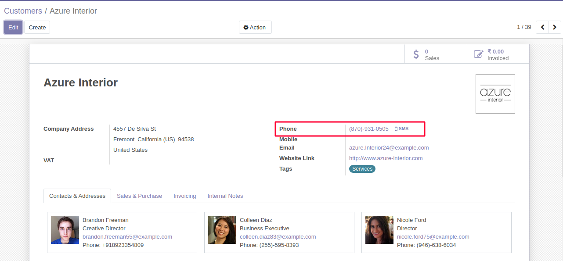Go to the next customer record arrow
The height and width of the screenshot is (261, 563).
555,27
